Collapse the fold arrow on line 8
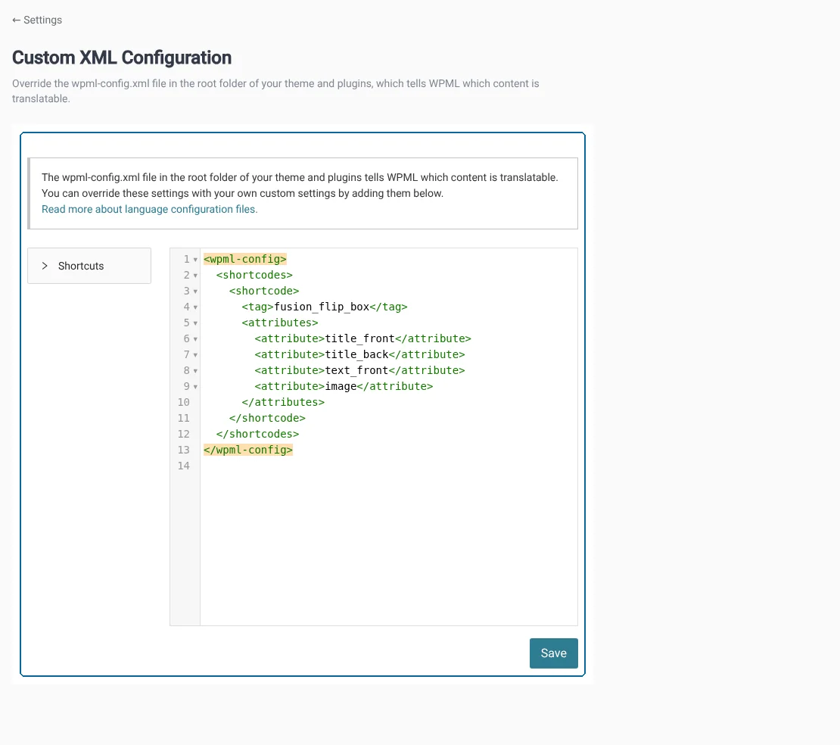 click(195, 371)
